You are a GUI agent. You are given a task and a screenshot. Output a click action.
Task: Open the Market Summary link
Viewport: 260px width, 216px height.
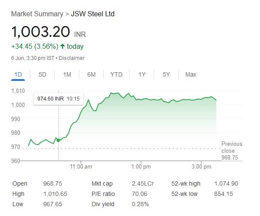click(37, 14)
